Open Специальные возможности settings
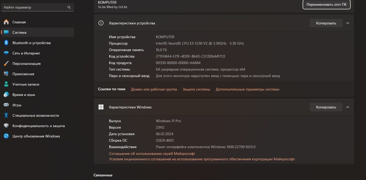The height and width of the screenshot is (180, 366). pyautogui.click(x=37, y=115)
